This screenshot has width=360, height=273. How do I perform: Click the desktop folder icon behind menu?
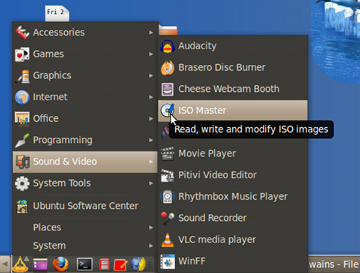pyautogui.click(x=168, y=29)
